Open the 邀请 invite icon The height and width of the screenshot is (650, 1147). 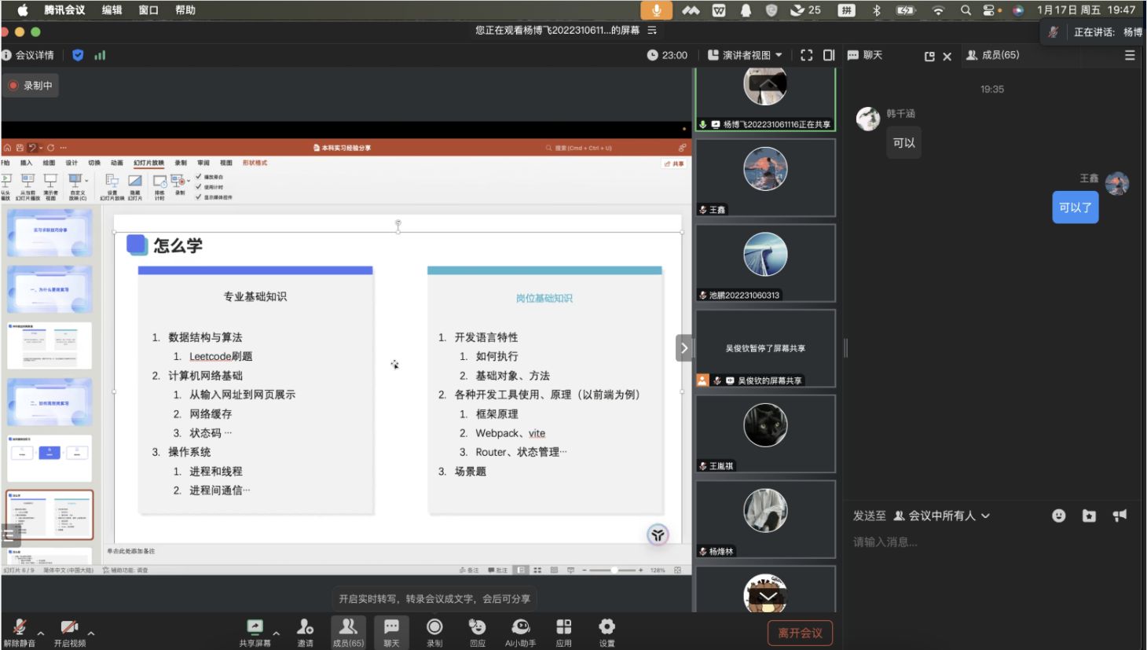point(305,627)
